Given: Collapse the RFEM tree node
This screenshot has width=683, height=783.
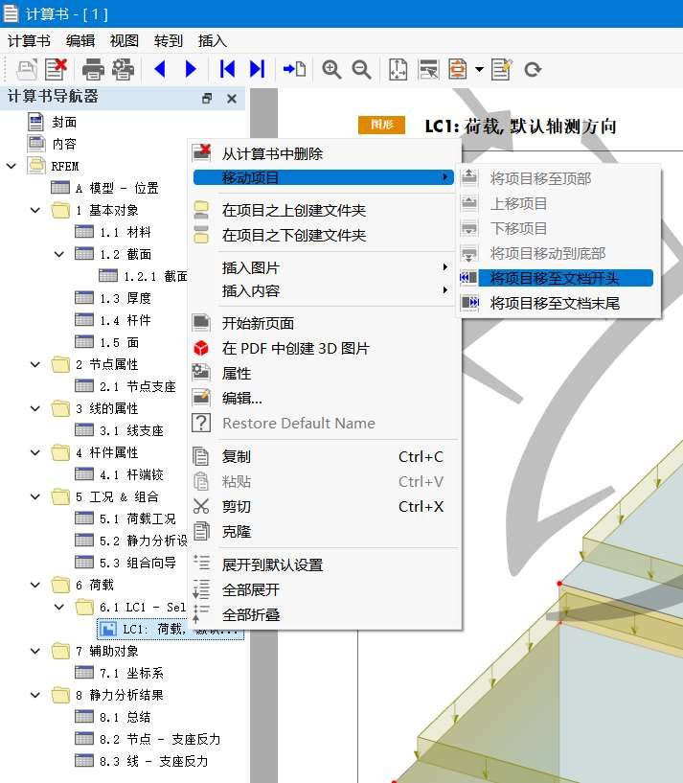Looking at the screenshot, I should (x=11, y=166).
